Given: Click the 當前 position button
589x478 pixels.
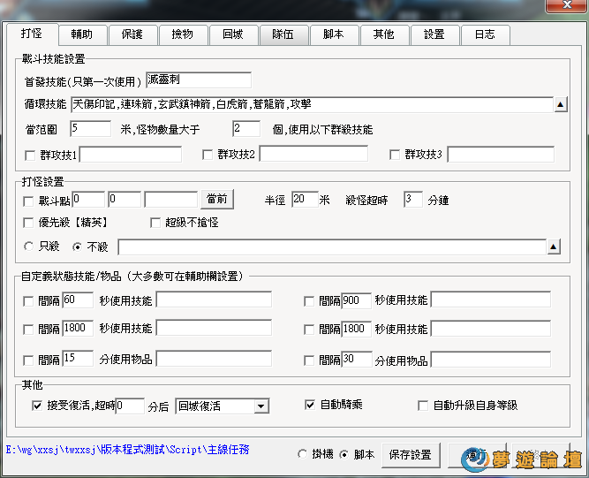Looking at the screenshot, I should pos(216,200).
